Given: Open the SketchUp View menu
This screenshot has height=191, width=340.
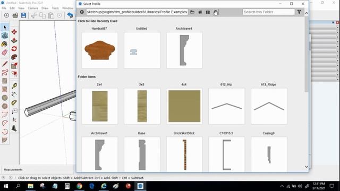Looking at the screenshot, I should pos(21,8).
